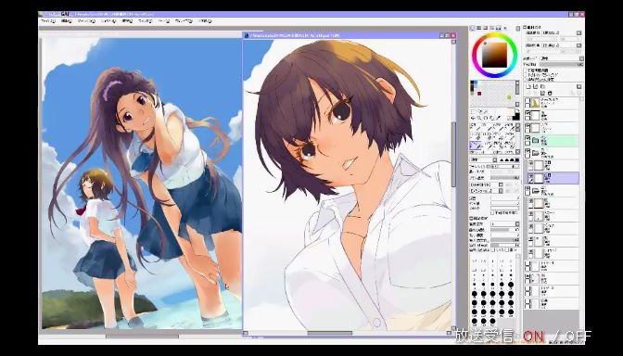This screenshot has height=356, width=623.
Task: Toggle Selection Source checkbox in layer panel
Action: point(525,80)
